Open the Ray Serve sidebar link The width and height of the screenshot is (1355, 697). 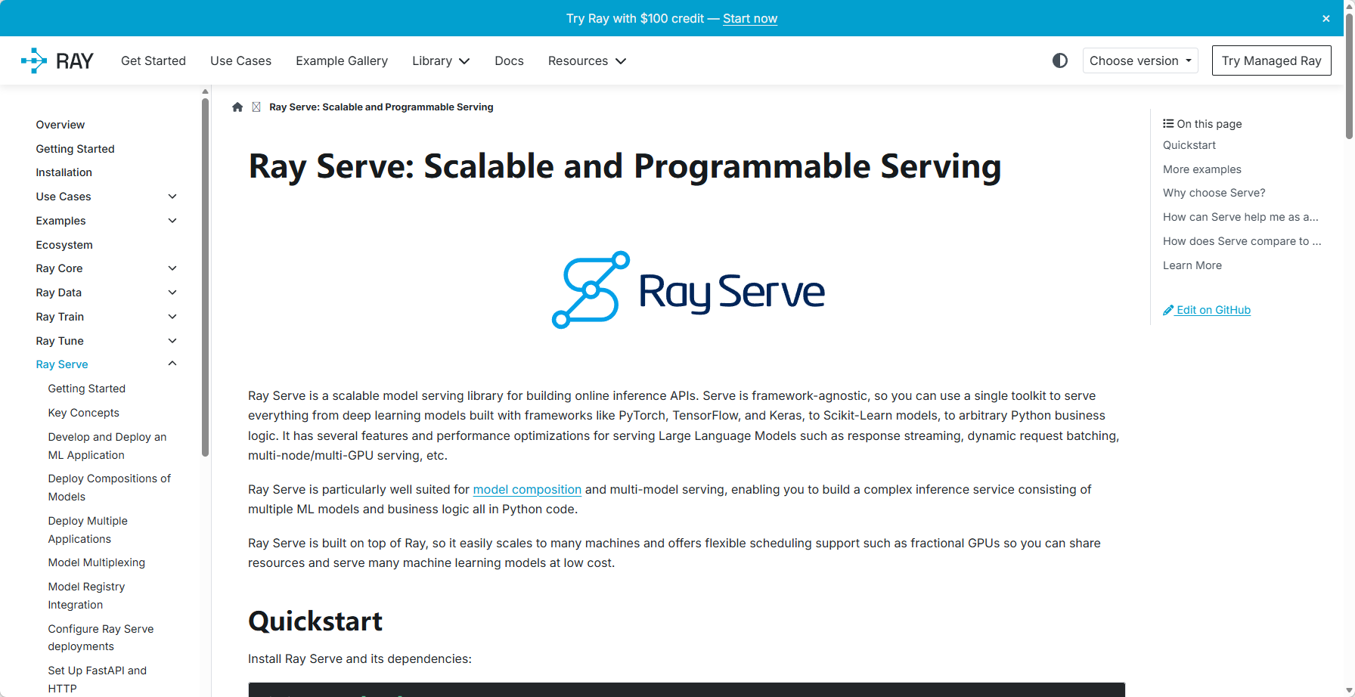pos(62,364)
